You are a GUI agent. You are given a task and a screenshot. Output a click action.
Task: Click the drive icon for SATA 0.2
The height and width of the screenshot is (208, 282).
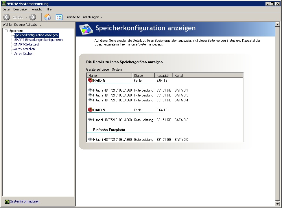[x=90, y=119]
